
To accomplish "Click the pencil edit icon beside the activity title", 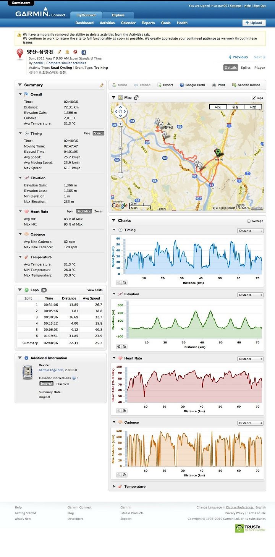I will [59, 52].
